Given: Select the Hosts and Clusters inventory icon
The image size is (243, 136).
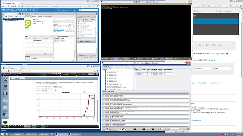Looking at the screenshot, I should point(6,16).
